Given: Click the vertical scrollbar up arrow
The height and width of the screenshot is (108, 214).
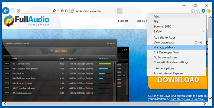Looking at the screenshot, I should tap(210, 17).
